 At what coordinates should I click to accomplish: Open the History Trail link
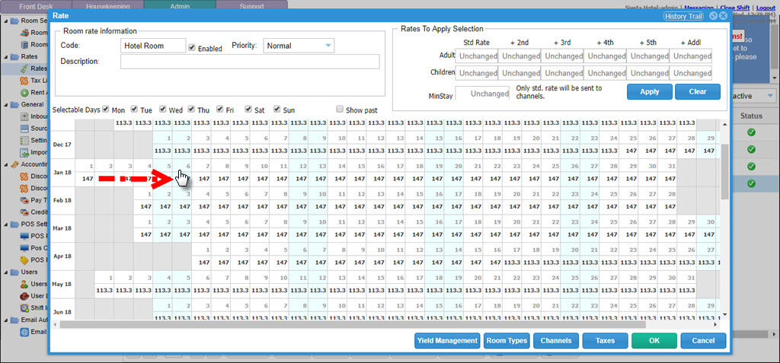click(683, 17)
